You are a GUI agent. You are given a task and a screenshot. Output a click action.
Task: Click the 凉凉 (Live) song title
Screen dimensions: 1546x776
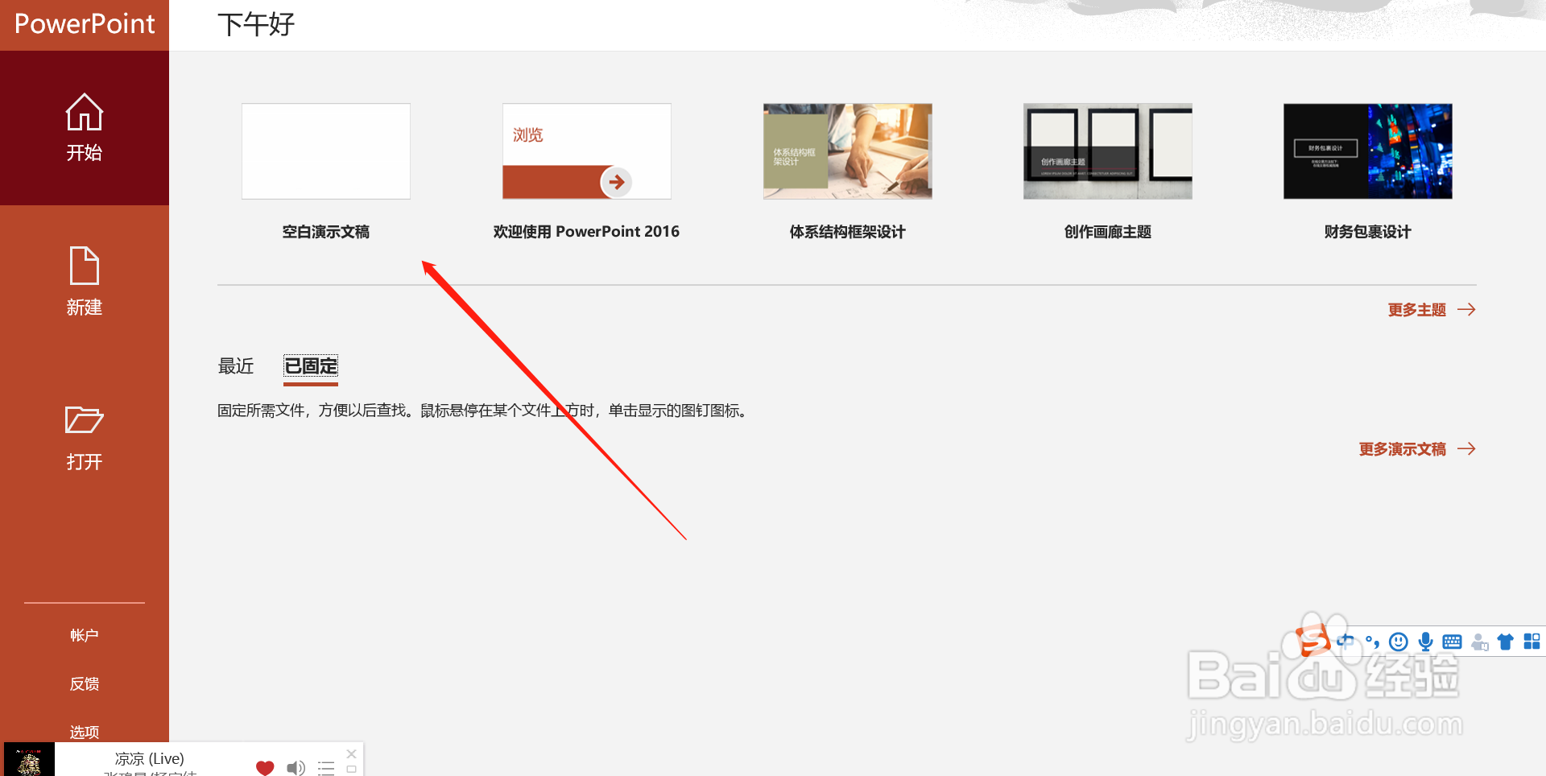(x=150, y=758)
